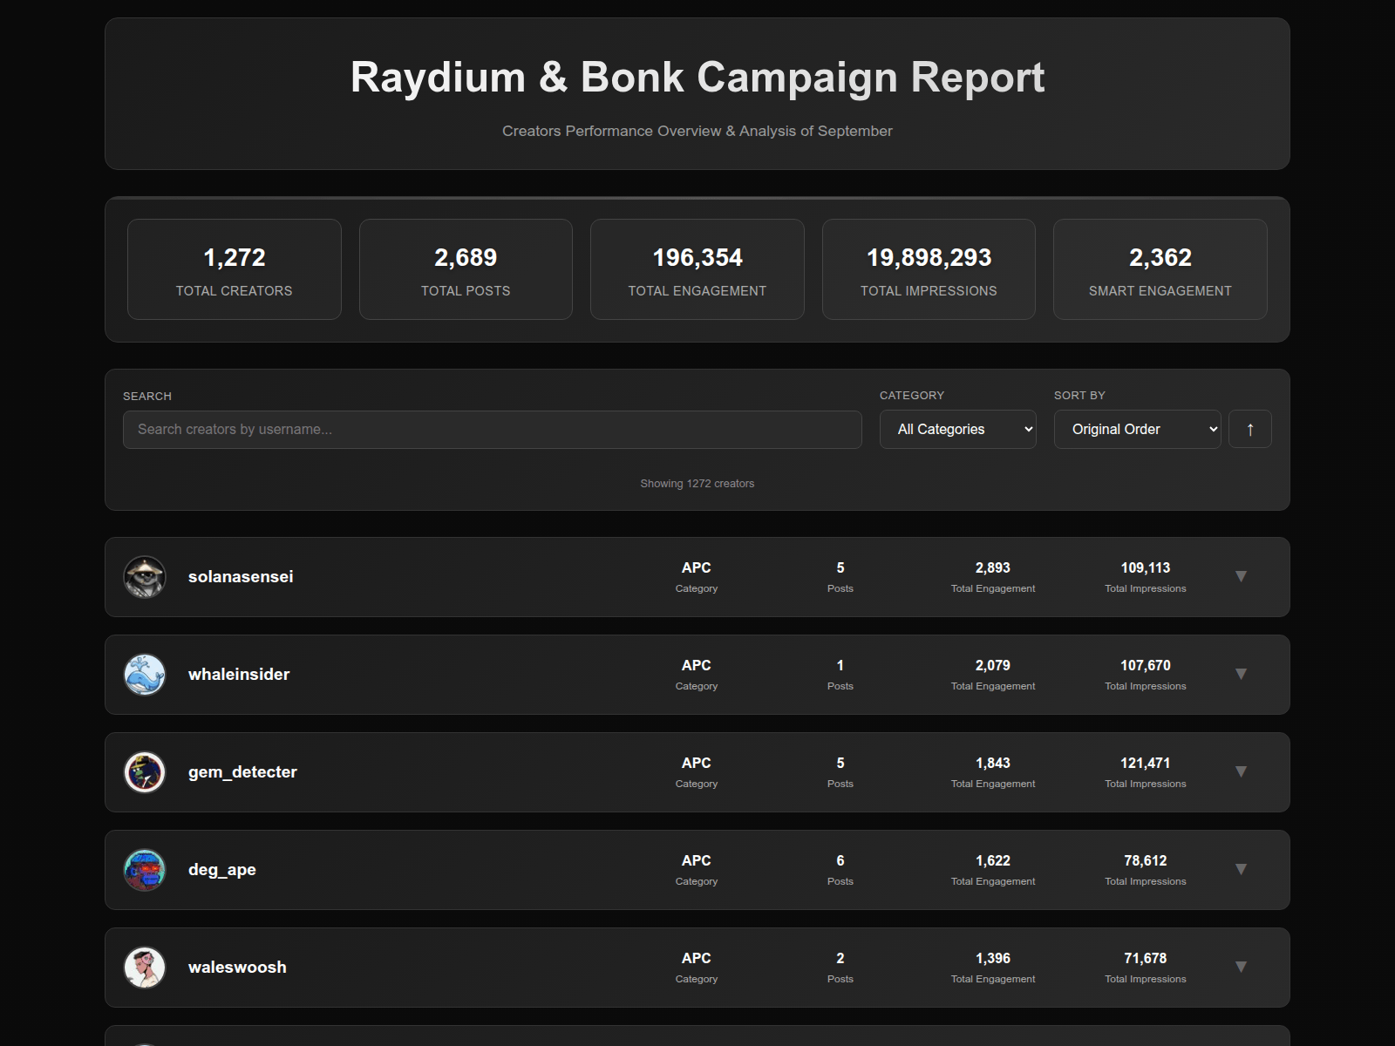The width and height of the screenshot is (1395, 1046).
Task: Click whaleinsider's 2,079 total engagement value
Action: tap(993, 665)
